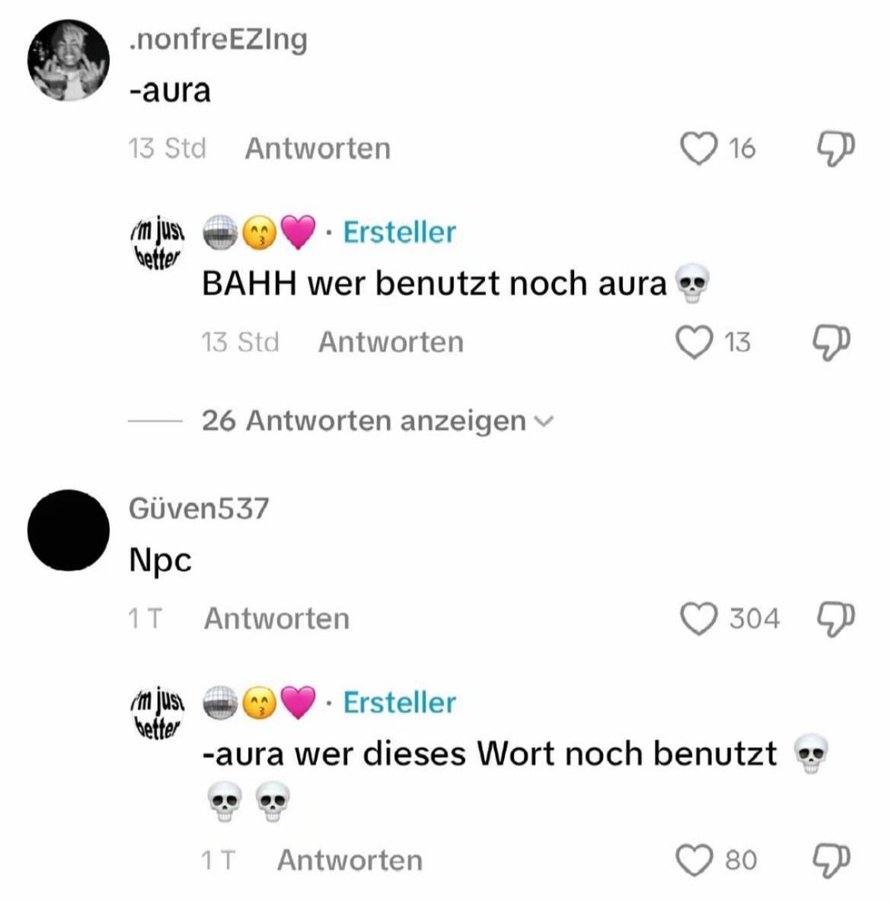Screen dimensions: 891x901
Task: Like the 'BAHH wer benutzt noch aura' reply
Action: tap(695, 342)
